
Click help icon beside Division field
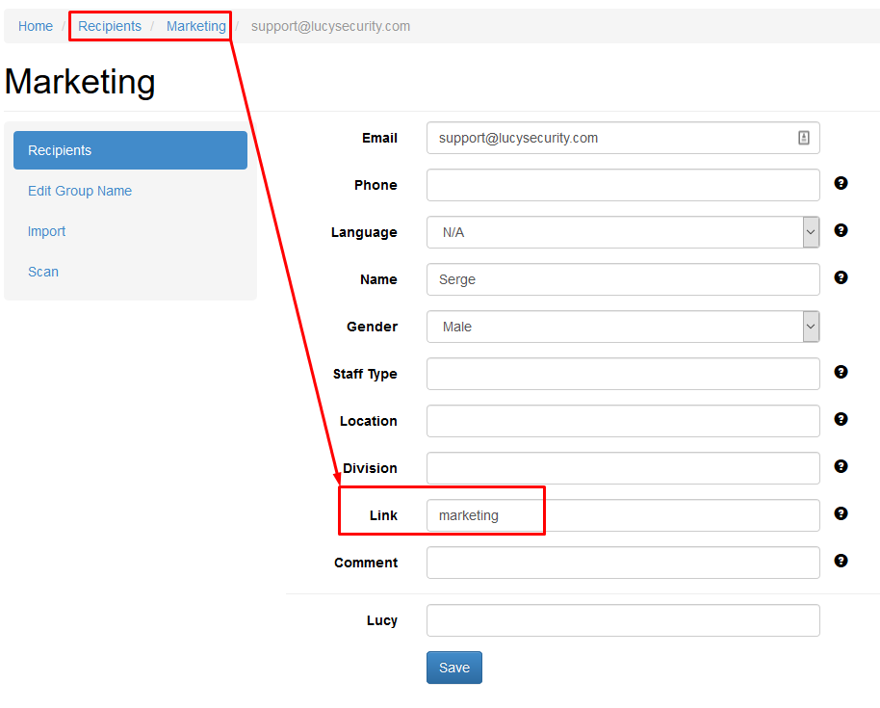pos(841,466)
